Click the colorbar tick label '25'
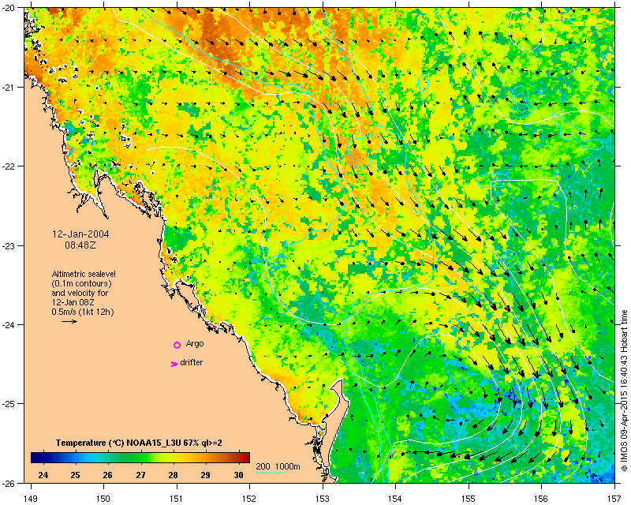 (75, 475)
